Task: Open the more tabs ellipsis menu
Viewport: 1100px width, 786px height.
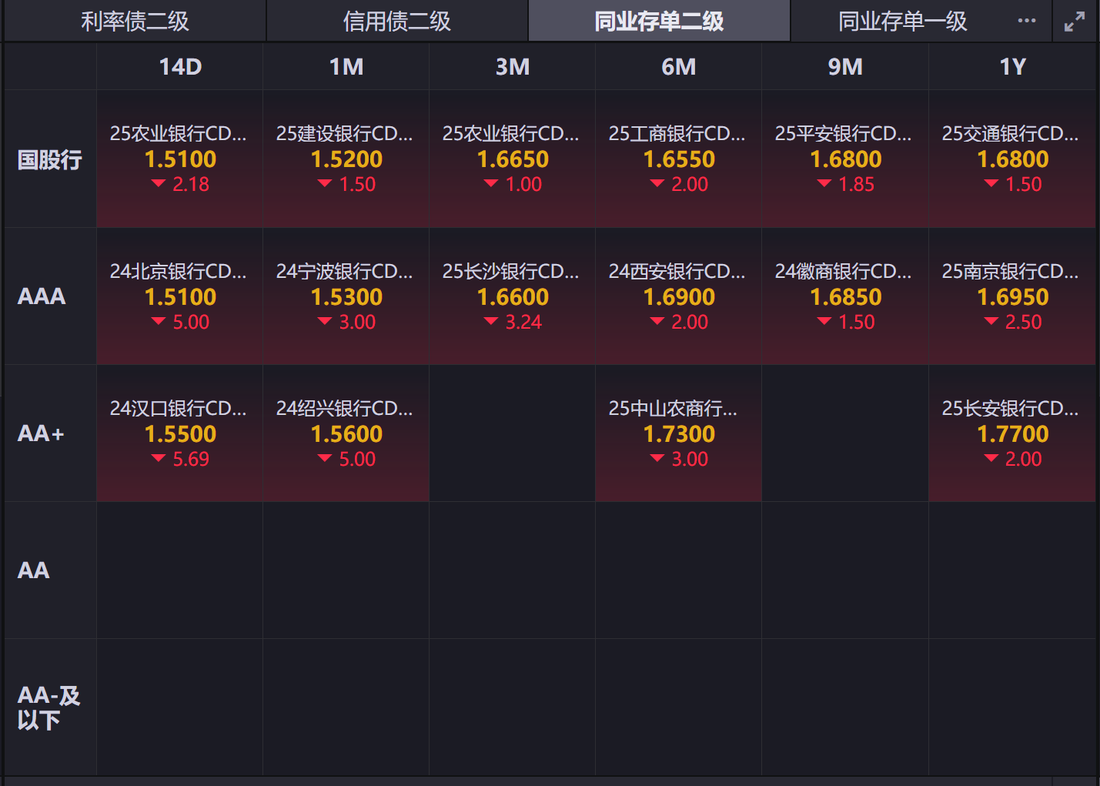Action: (x=1026, y=21)
